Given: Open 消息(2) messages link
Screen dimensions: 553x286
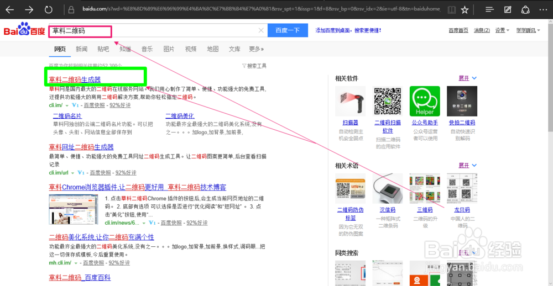Looking at the screenshot, I should pyautogui.click(x=482, y=30).
